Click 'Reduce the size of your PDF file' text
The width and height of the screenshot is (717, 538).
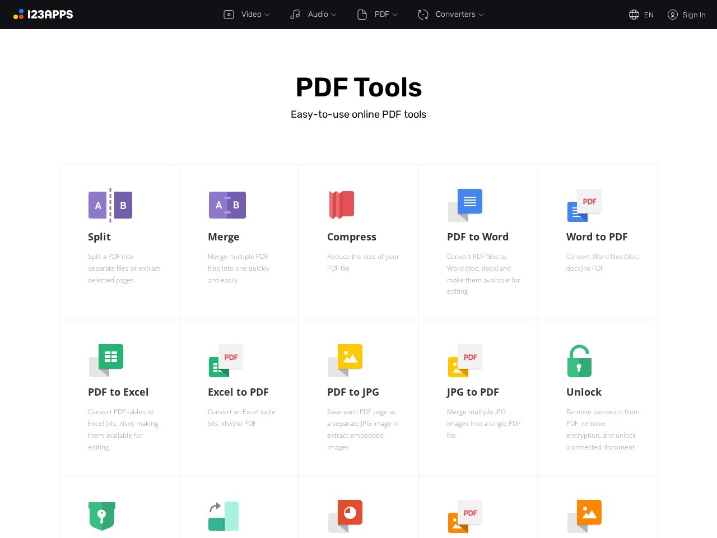[363, 262]
